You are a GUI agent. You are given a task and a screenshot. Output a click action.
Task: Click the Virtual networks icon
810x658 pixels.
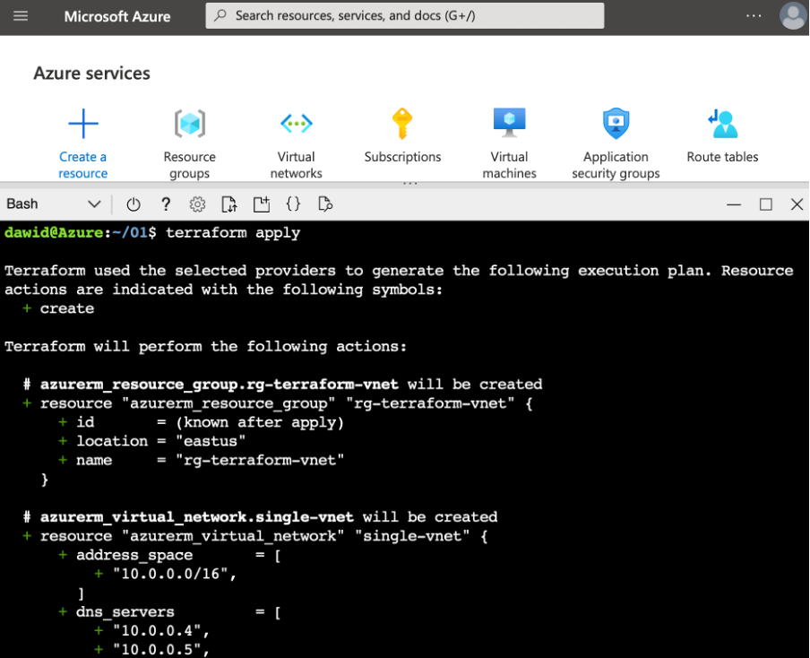point(297,124)
